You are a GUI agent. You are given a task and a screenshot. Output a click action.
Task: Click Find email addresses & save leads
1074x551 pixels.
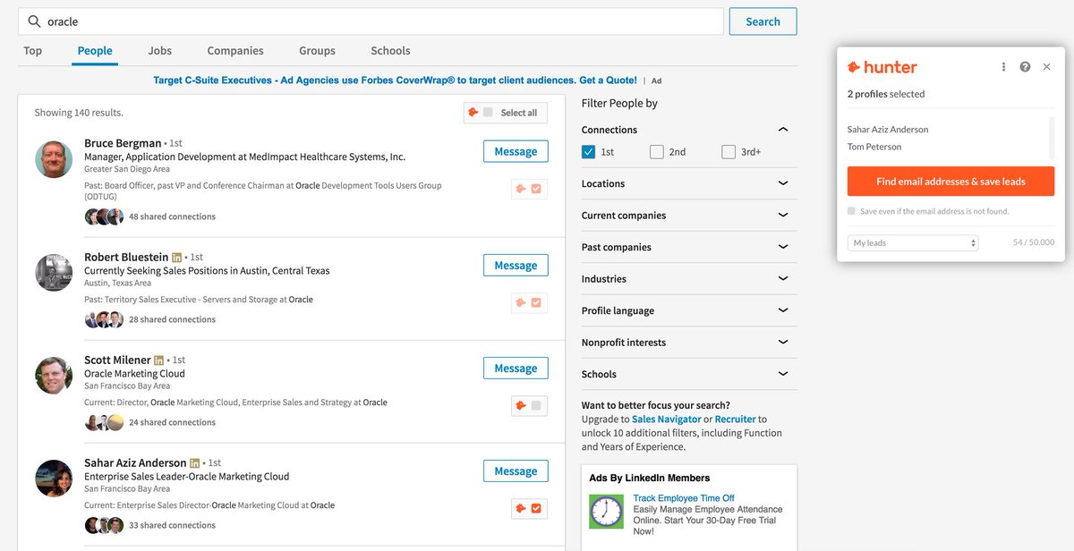coord(950,181)
